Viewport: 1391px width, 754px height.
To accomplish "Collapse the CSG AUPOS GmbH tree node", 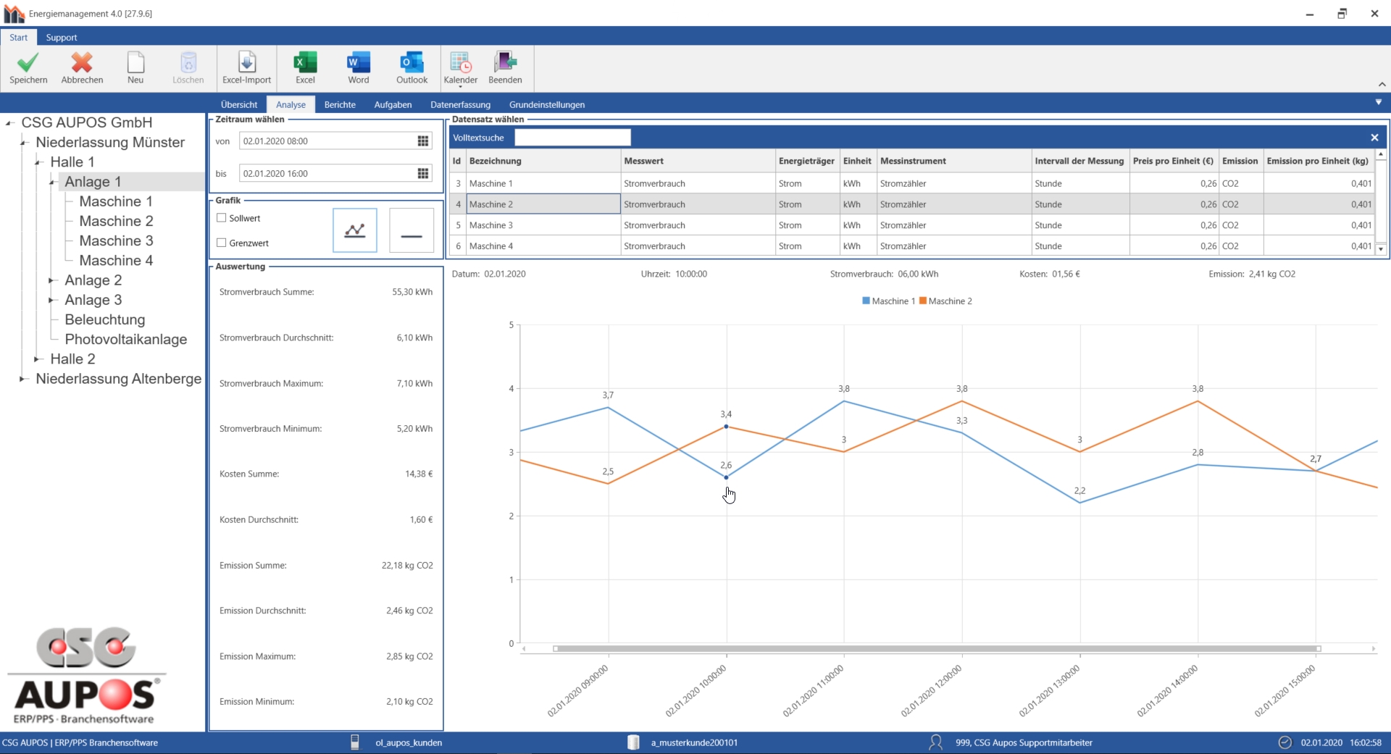I will (9, 123).
